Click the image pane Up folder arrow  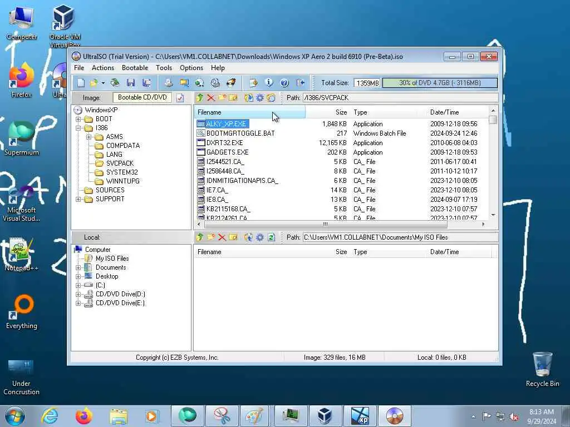[200, 98]
